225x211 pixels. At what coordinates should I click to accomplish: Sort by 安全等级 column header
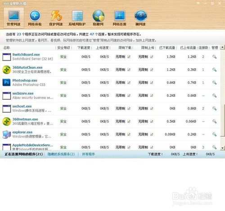pyautogui.click(x=63, y=48)
